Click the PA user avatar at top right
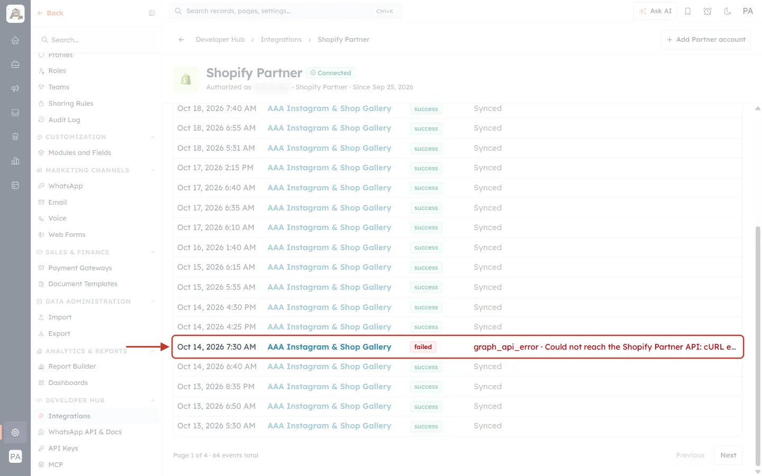 748,11
